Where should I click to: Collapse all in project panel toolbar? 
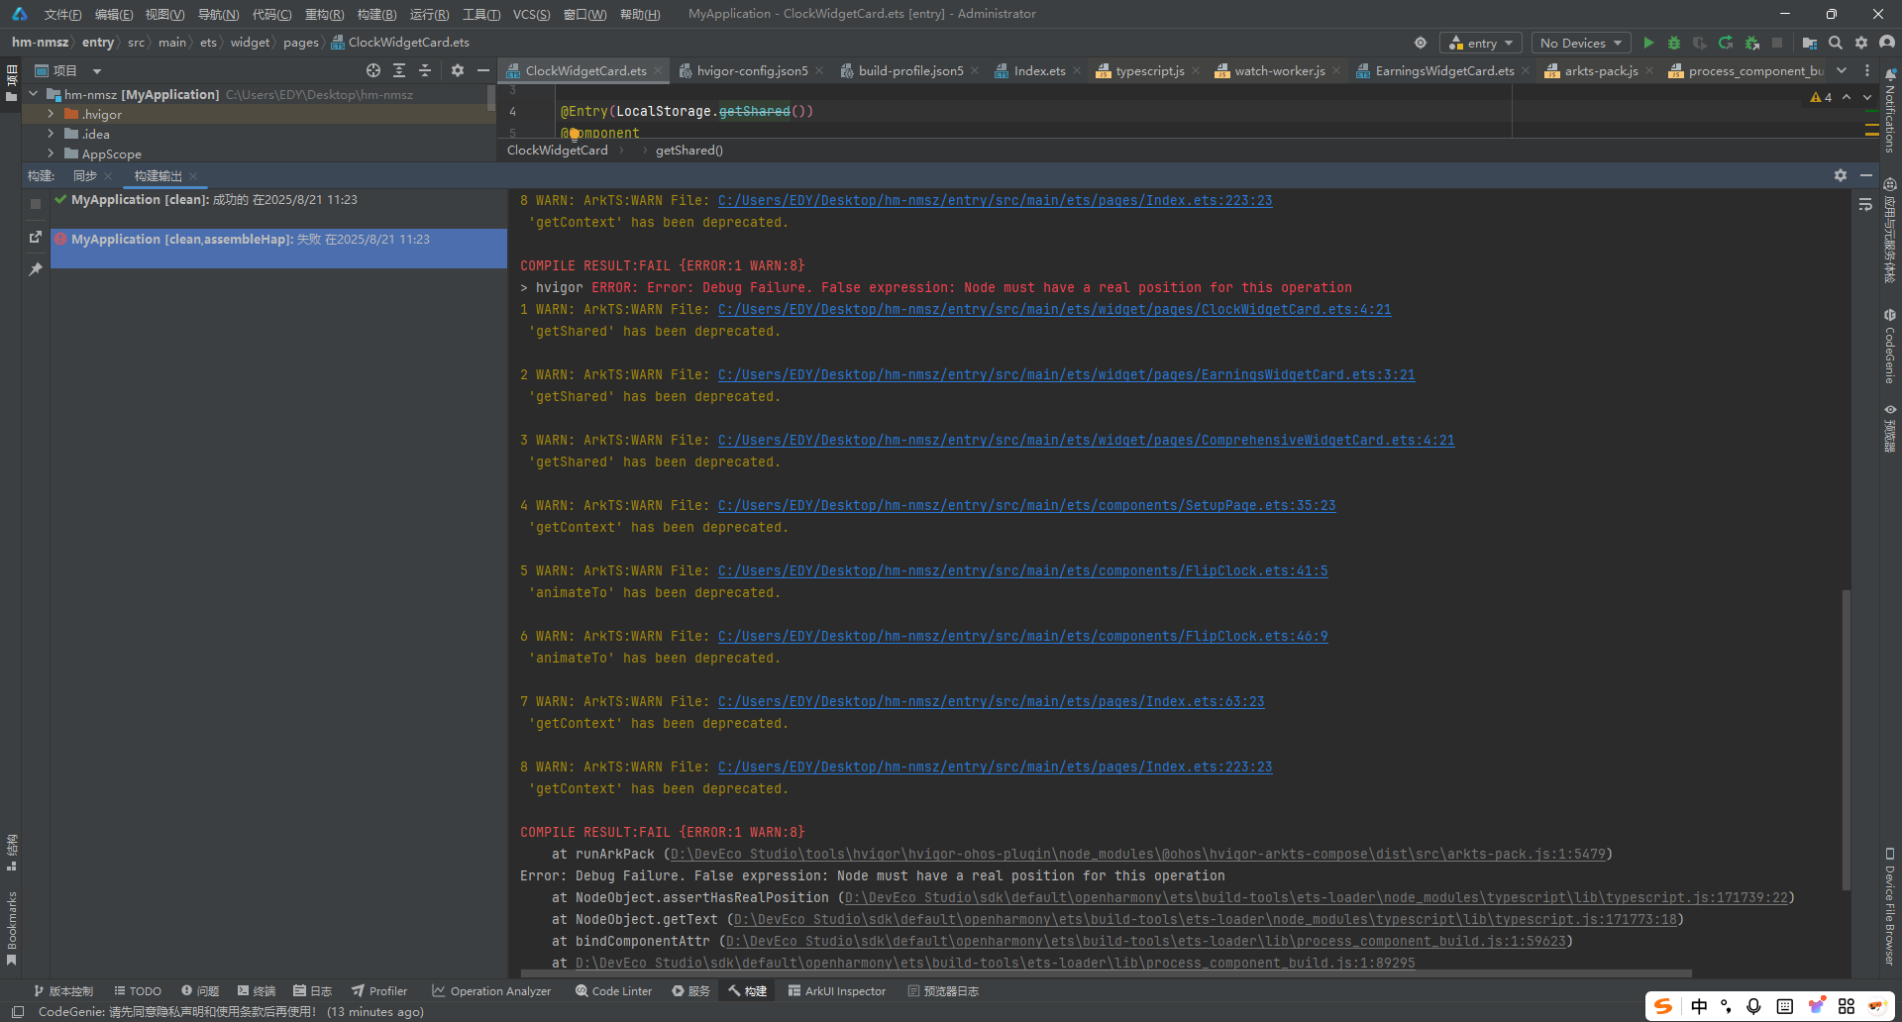pos(425,70)
